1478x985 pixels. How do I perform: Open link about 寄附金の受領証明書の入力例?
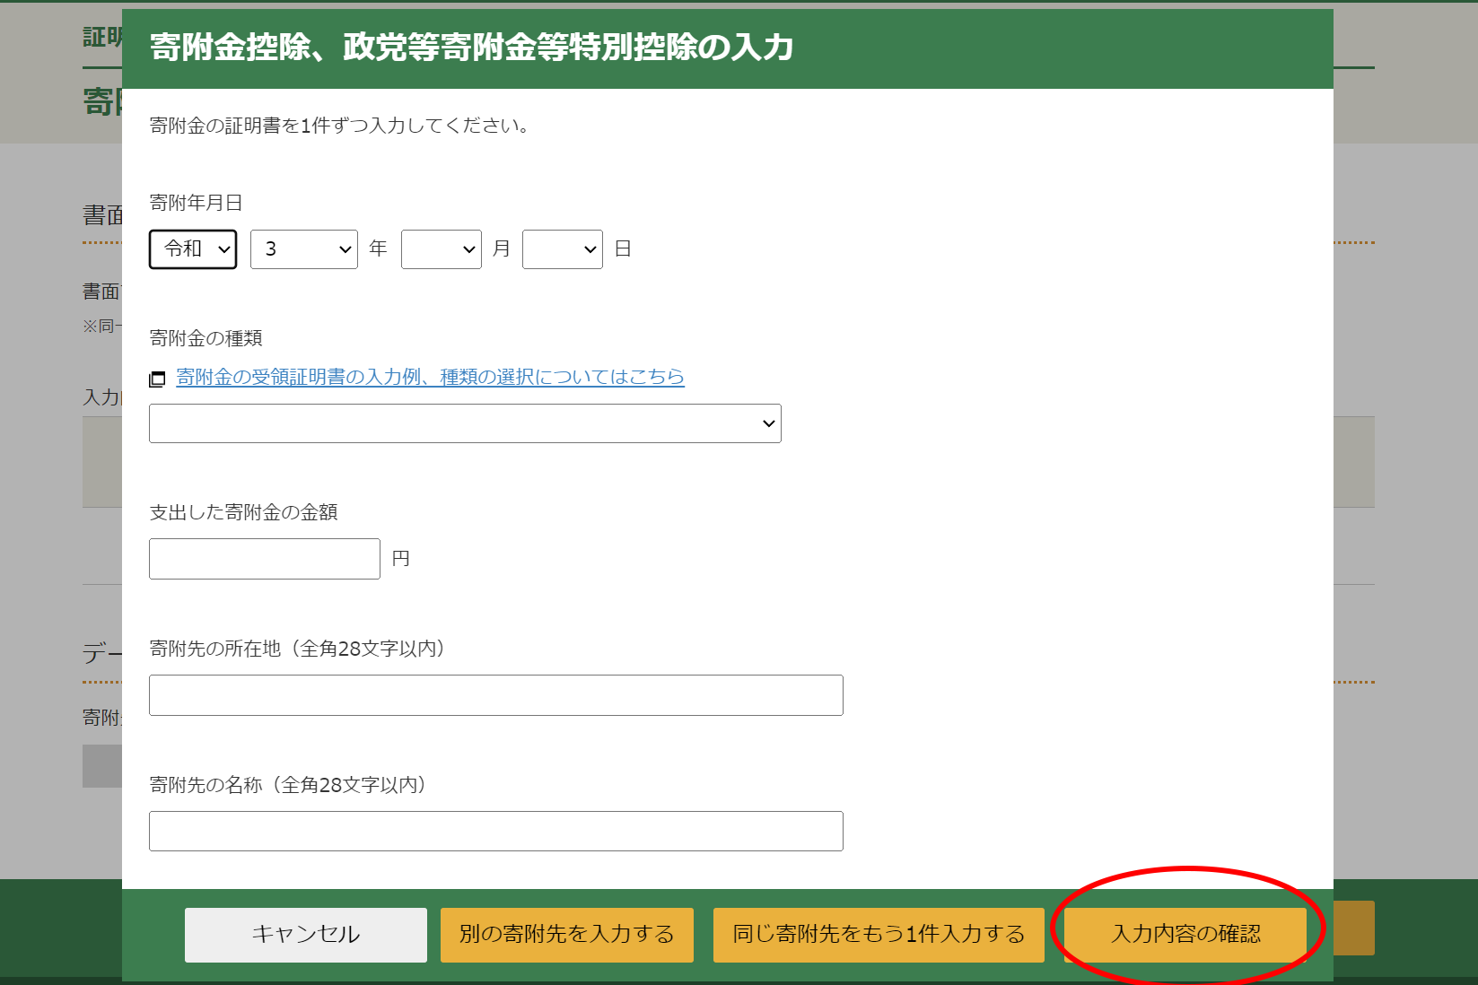coord(430,377)
